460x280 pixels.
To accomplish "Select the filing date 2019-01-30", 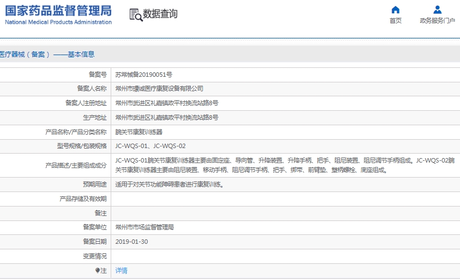I will point(131,242).
